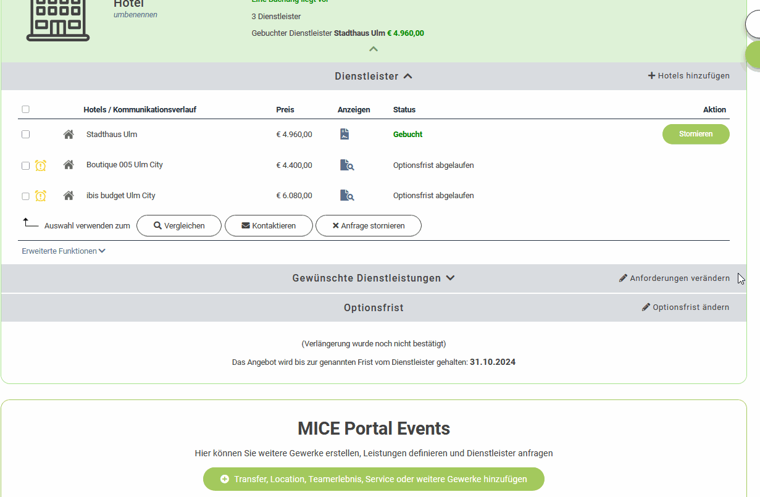Click Hotels hinzufügen
The height and width of the screenshot is (497, 760).
(688, 76)
